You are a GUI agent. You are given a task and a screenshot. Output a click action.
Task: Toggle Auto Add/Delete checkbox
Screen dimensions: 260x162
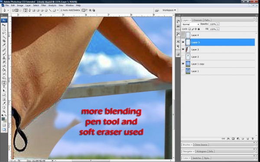62,10
